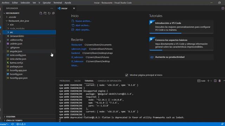Refresh the Explorer file tree
225x126 pixels.
click(49, 13)
